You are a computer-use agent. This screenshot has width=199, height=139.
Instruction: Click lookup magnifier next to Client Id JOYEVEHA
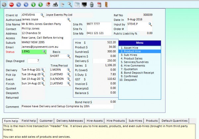click(42, 15)
